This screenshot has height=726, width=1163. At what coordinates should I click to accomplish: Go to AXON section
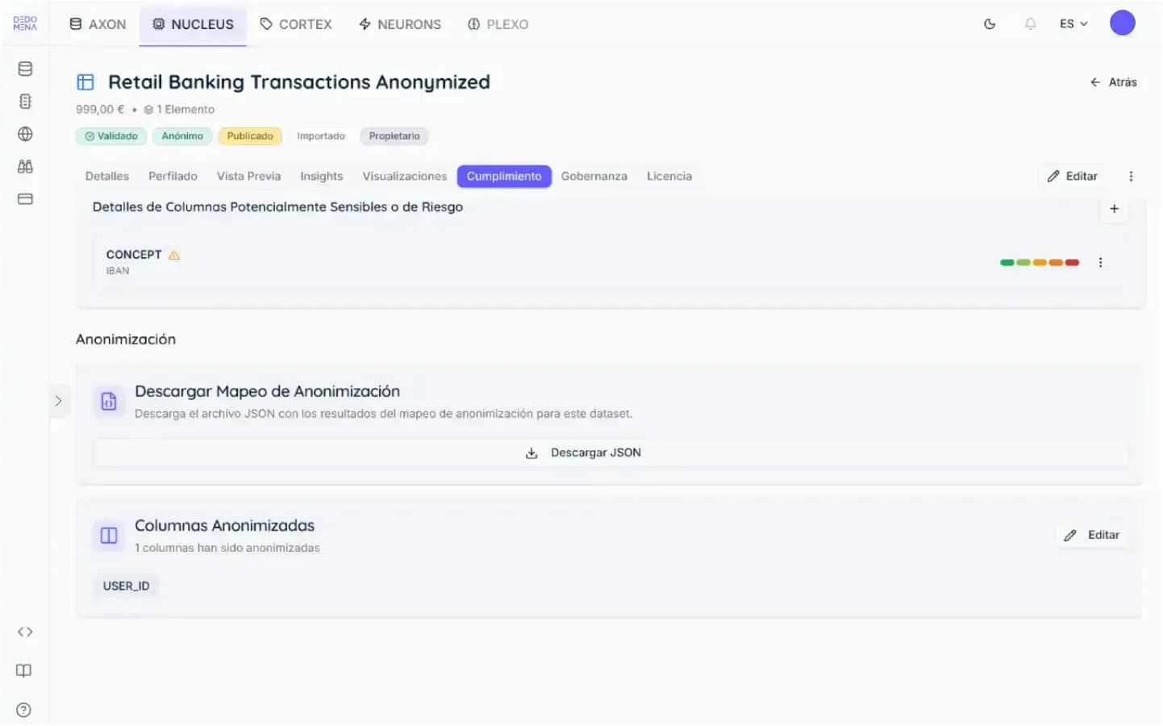[x=98, y=24]
